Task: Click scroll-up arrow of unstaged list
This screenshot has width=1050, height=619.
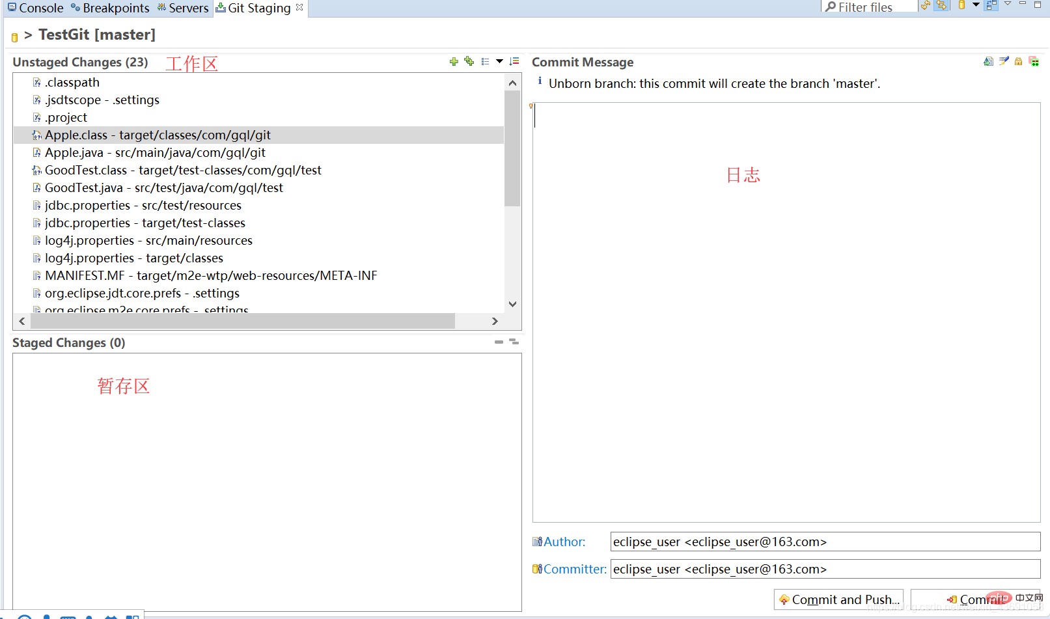Action: [512, 83]
